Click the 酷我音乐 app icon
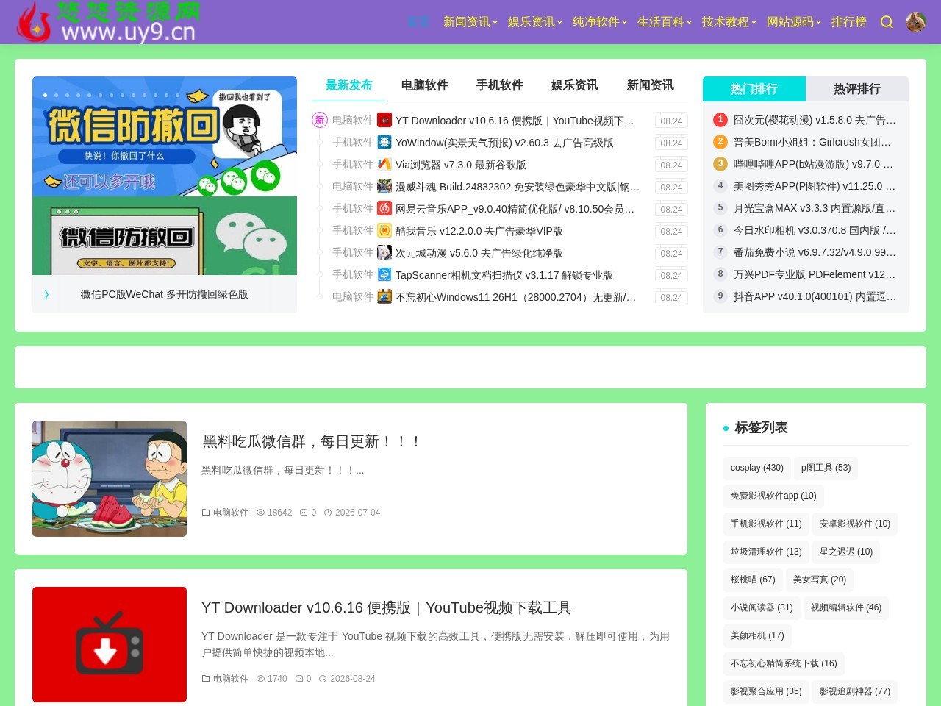Screen dimensions: 941x706 point(384,231)
